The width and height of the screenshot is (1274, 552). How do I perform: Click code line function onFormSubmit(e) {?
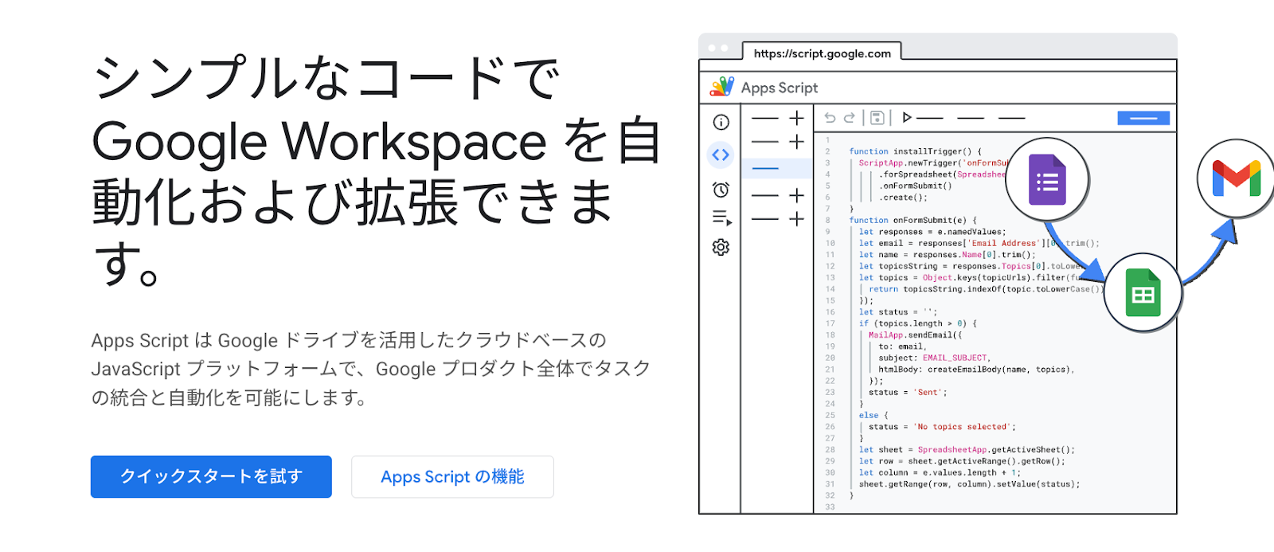coord(913,220)
